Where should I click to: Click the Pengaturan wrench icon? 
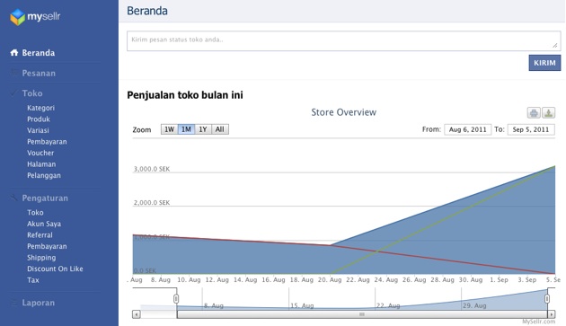coord(14,198)
